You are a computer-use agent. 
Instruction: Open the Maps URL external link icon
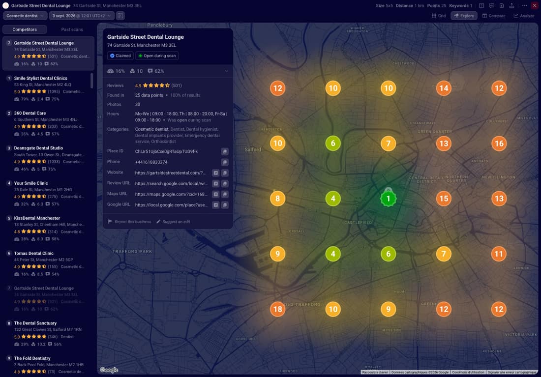[x=215, y=194]
